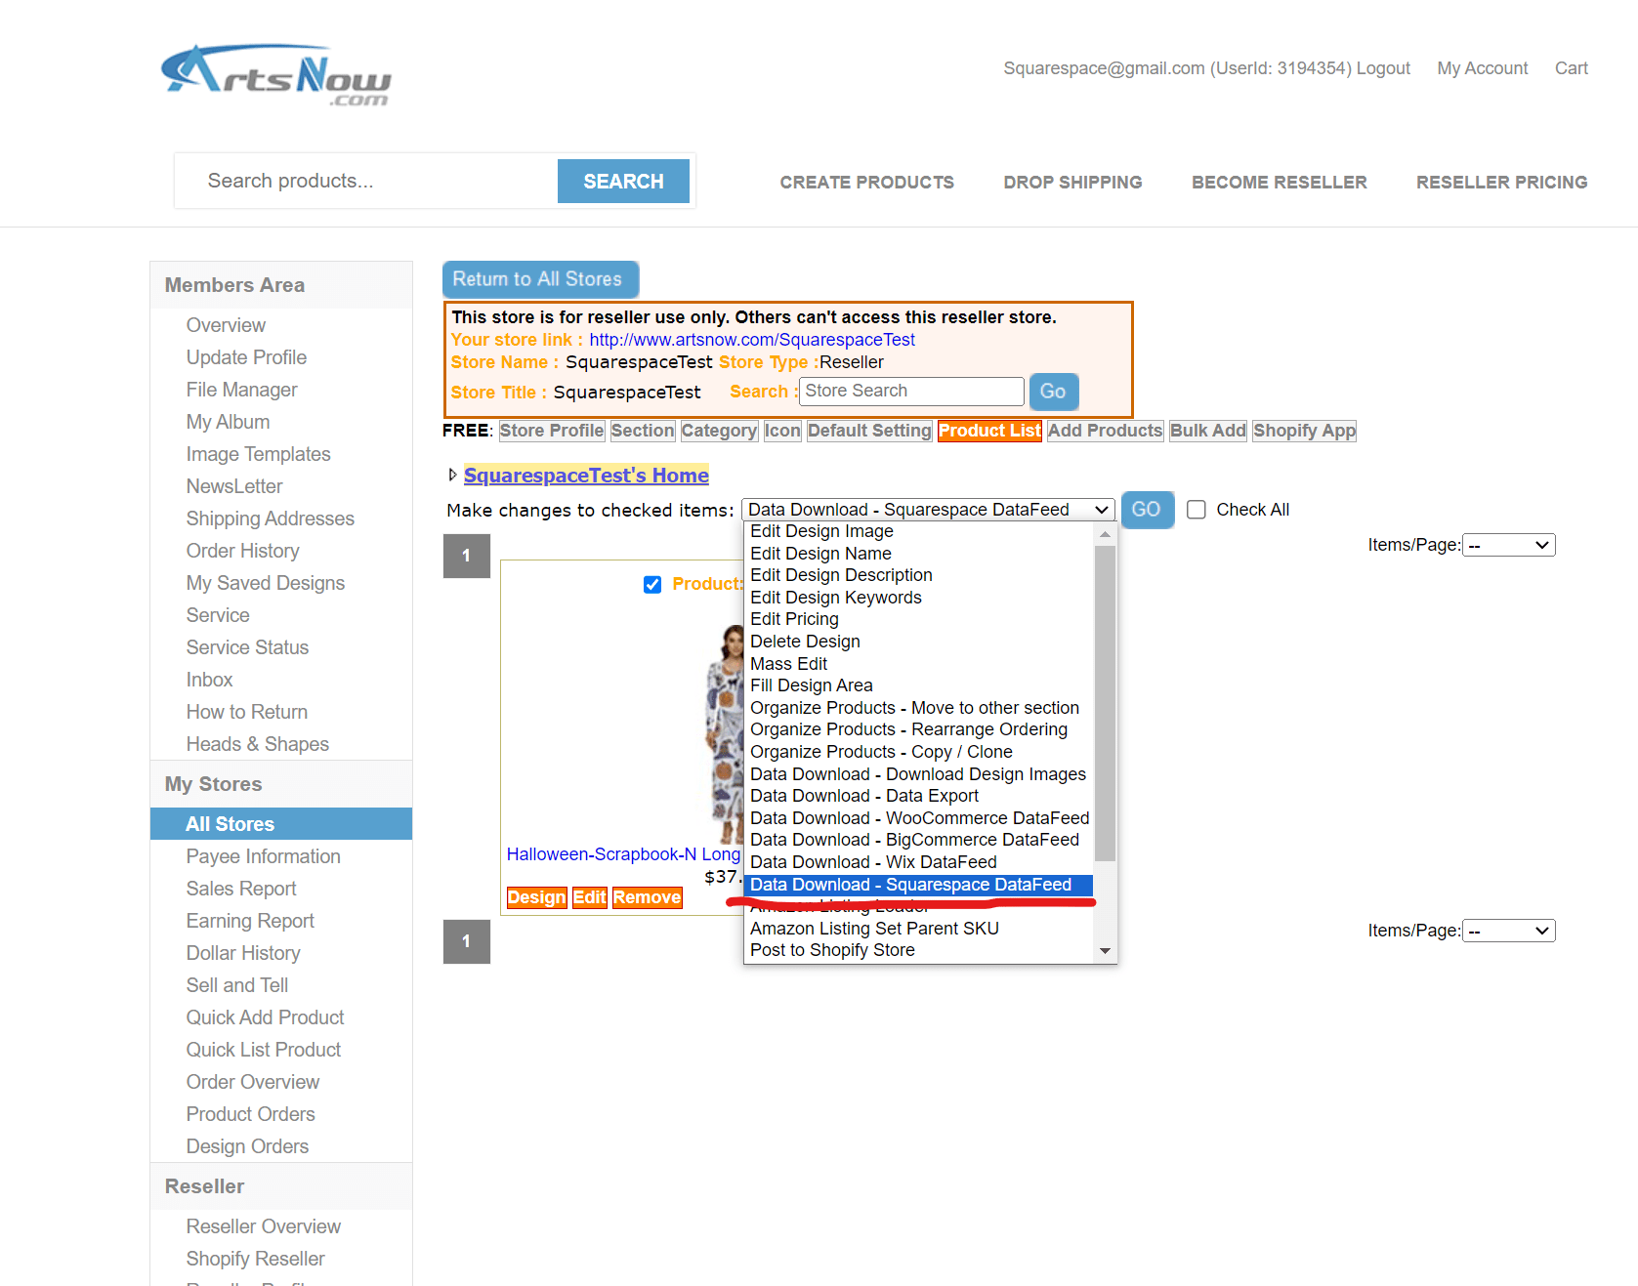Open the Cart link

coord(1572,68)
